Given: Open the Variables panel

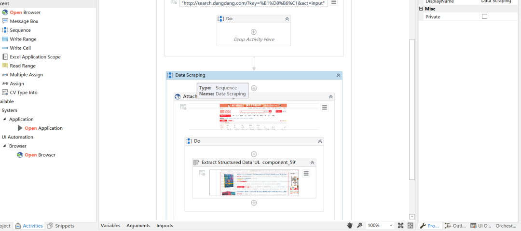Looking at the screenshot, I should [110, 225].
